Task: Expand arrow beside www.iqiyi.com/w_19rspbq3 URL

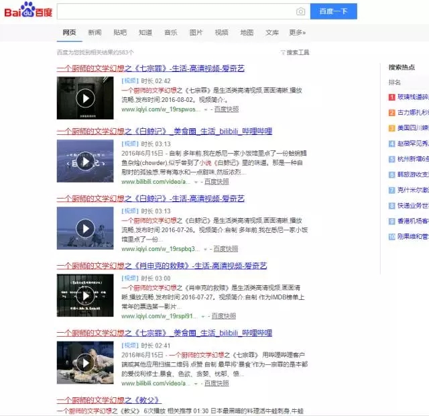Action: [x=205, y=249]
